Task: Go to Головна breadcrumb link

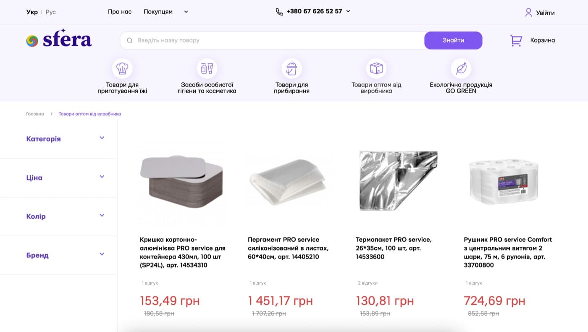Action: pos(35,114)
